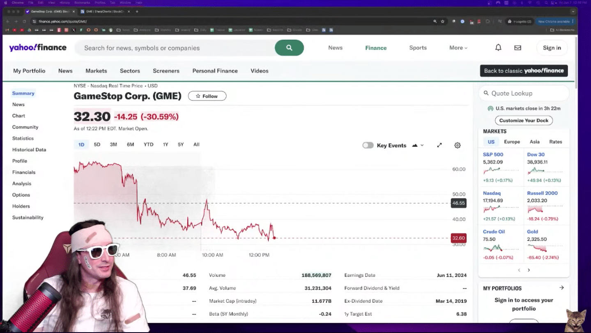The width and height of the screenshot is (591, 333).
Task: Close the GameStop Corp. tab
Action: [x=74, y=11]
